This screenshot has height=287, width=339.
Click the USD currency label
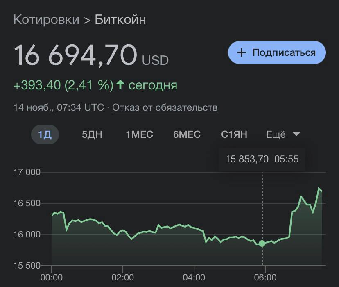click(155, 61)
